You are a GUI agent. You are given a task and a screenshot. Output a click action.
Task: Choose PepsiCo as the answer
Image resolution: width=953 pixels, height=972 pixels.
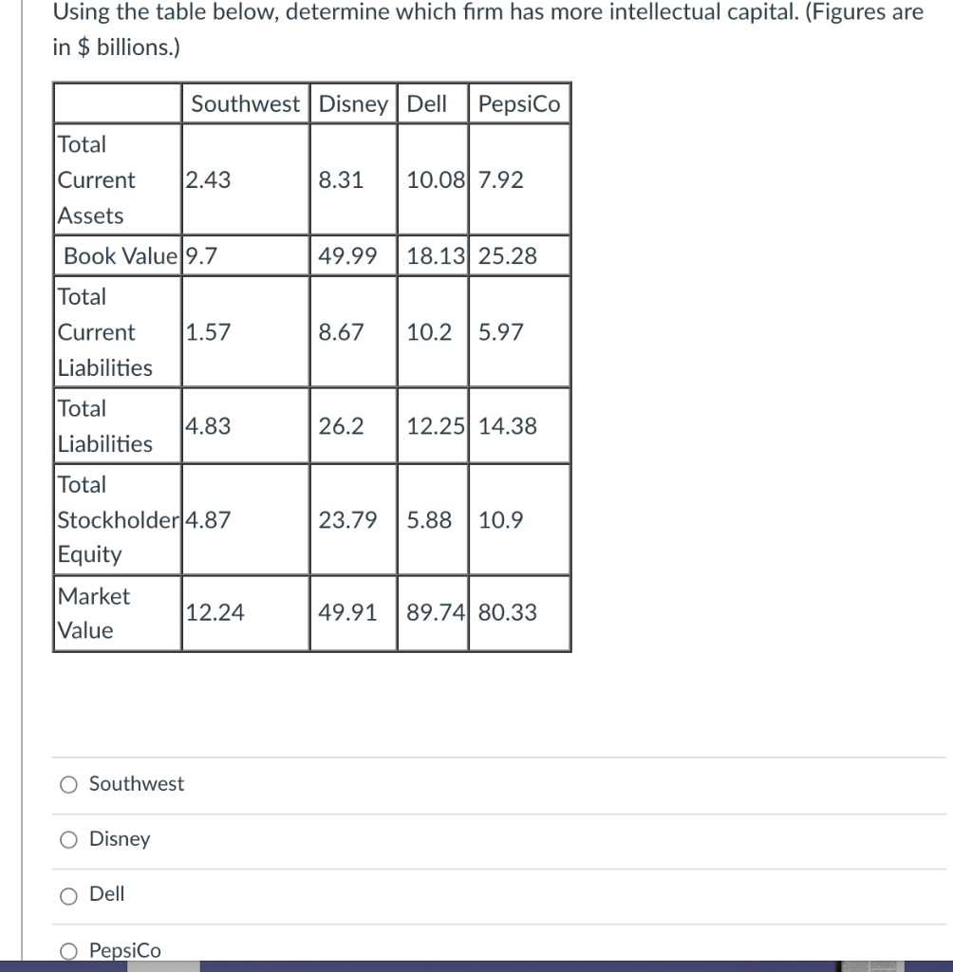[x=67, y=949]
